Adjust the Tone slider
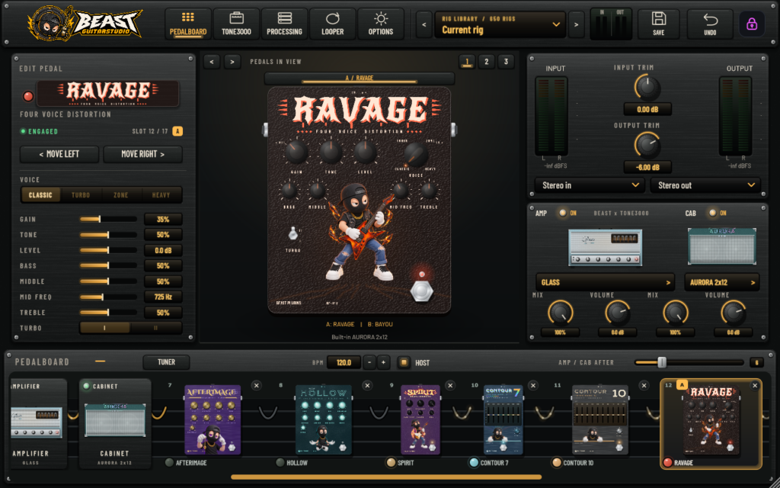 tap(108, 235)
